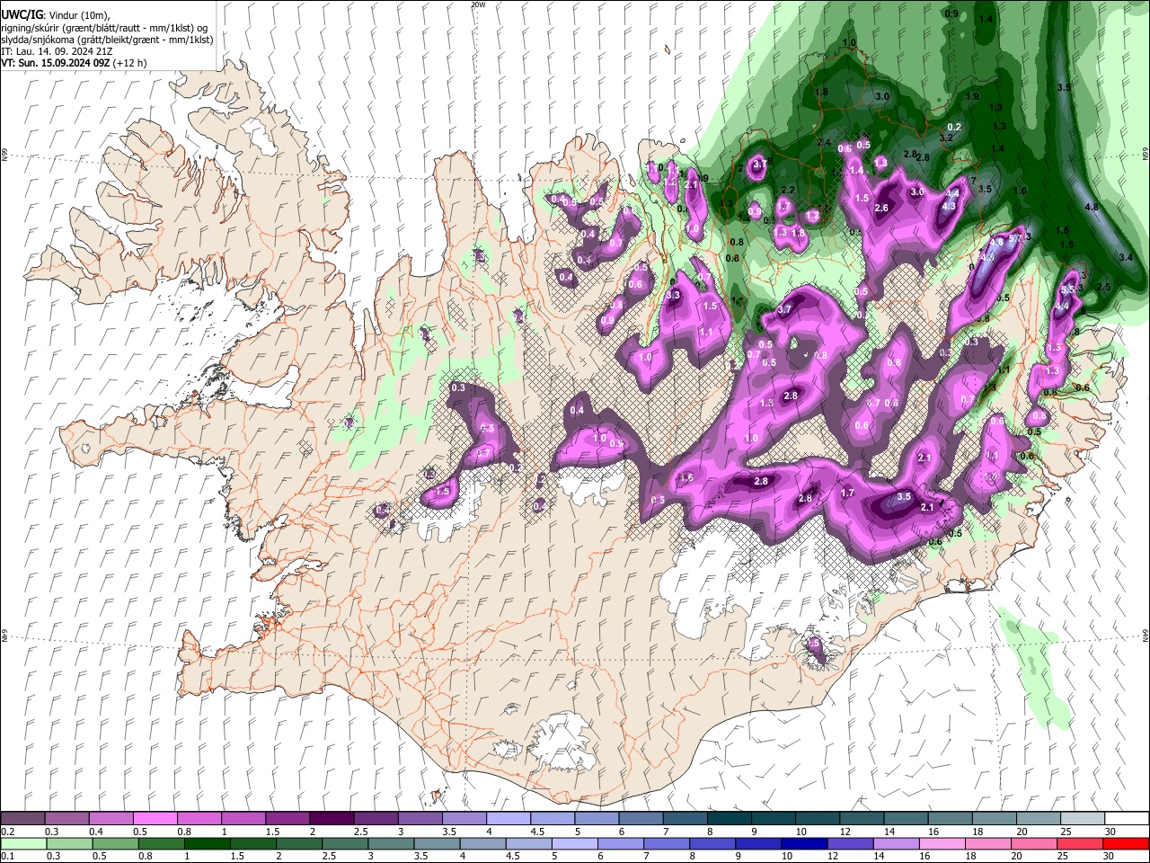Click the '5.5' snowfall value in the east
Viewport: 1150px width, 863px height.
coord(1068,289)
